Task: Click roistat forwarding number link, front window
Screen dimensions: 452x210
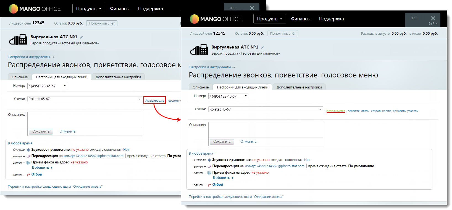Action: coord(275,166)
